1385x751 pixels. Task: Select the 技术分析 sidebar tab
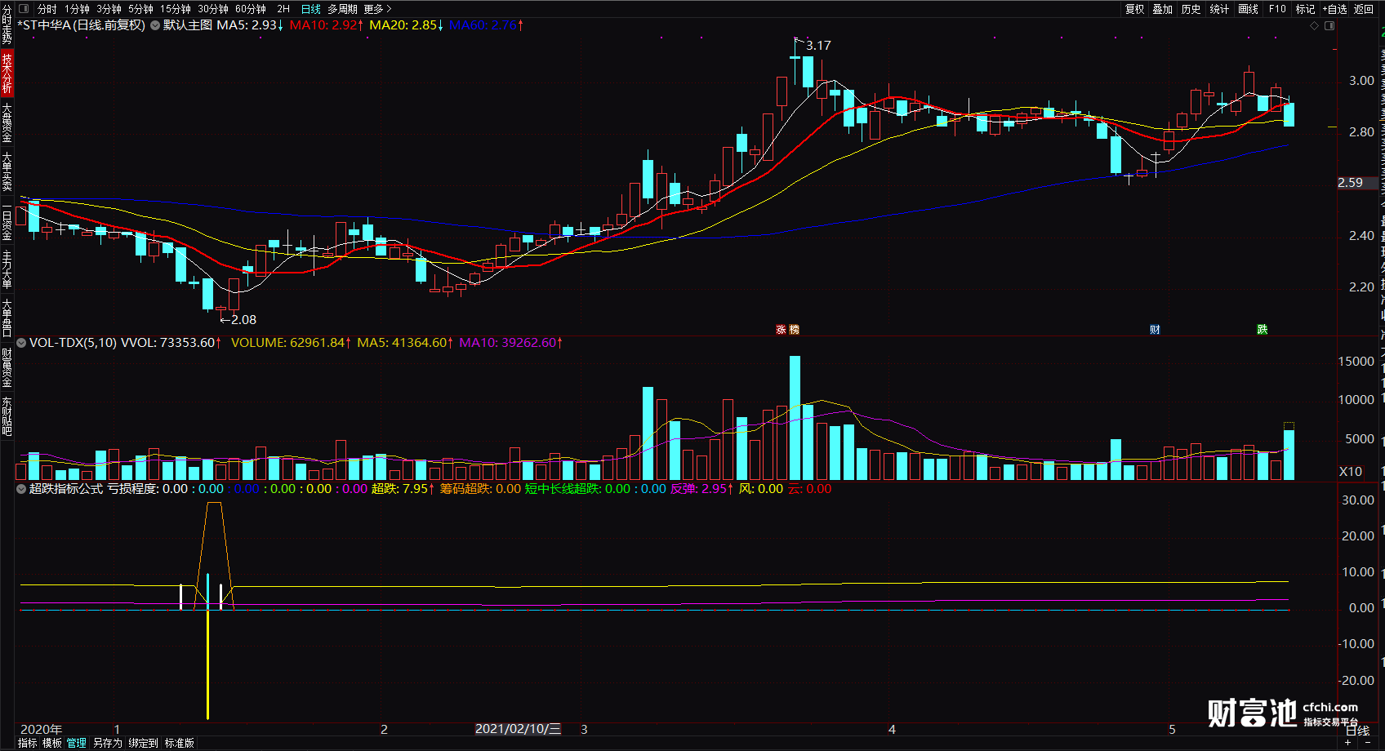click(x=7, y=73)
